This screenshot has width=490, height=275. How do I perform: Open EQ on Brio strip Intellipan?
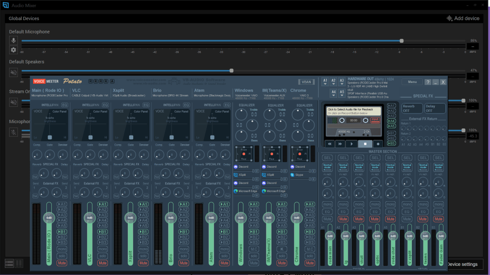click(186, 105)
